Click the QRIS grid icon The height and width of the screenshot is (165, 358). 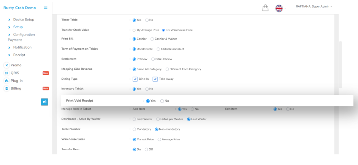click(x=6, y=73)
